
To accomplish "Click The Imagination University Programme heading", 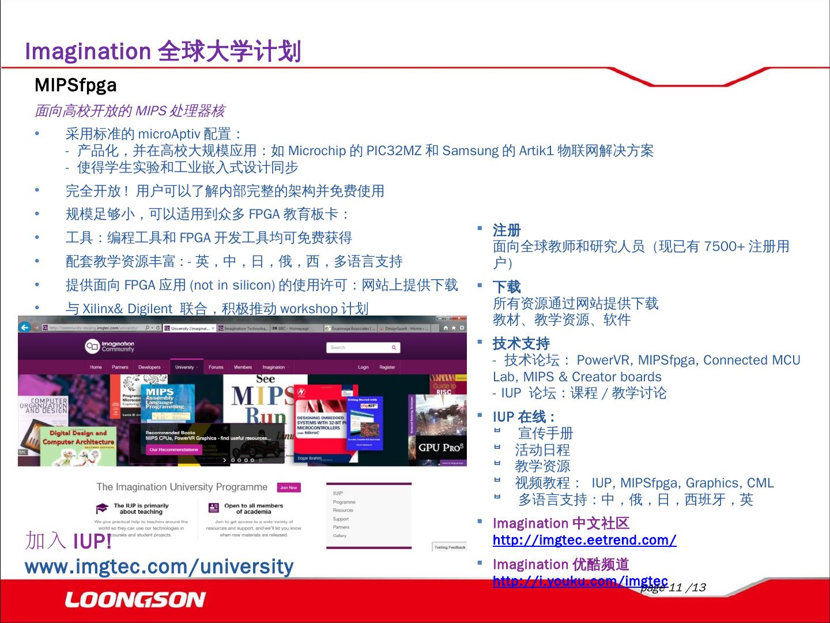I will (182, 487).
